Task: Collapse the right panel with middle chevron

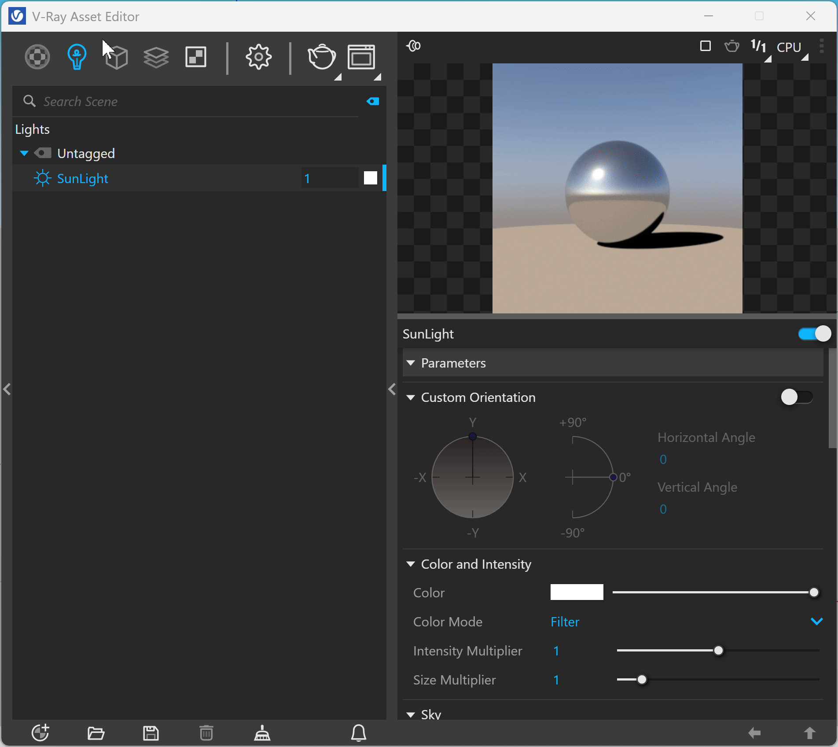Action: click(392, 389)
